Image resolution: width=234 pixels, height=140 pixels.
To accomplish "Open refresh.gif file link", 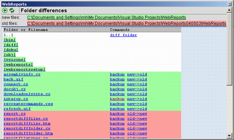I will pos(17,108).
